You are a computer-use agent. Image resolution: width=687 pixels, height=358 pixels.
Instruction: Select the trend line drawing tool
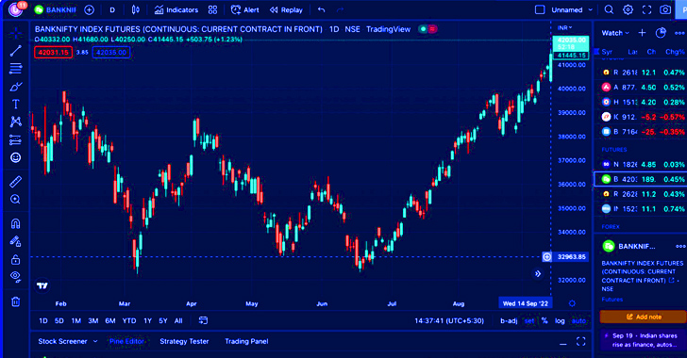(x=15, y=51)
